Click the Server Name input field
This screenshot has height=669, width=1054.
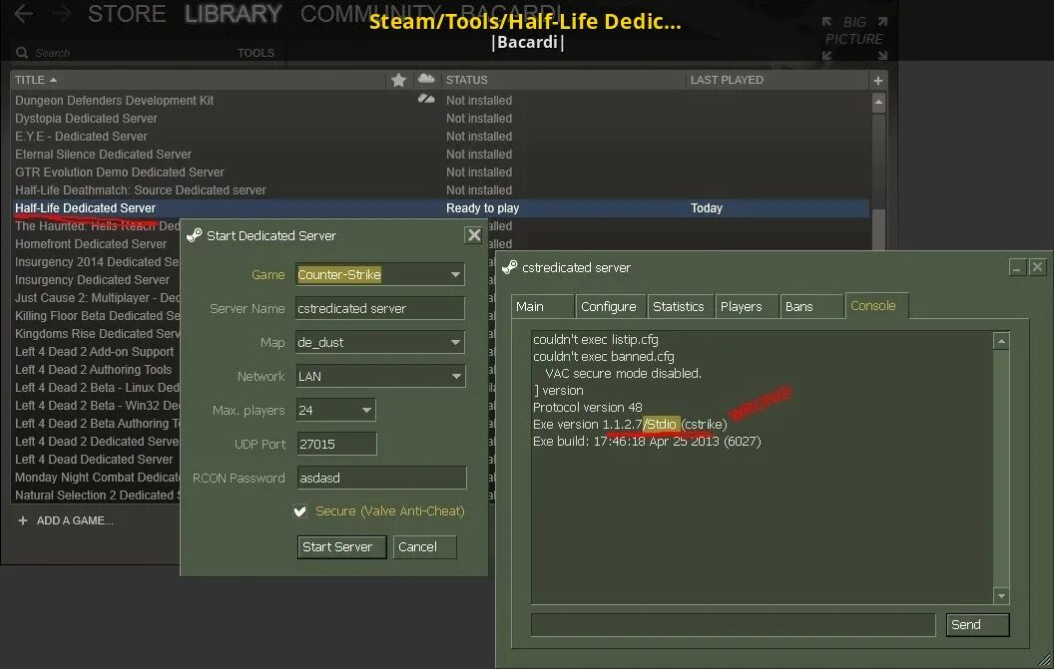(380, 308)
